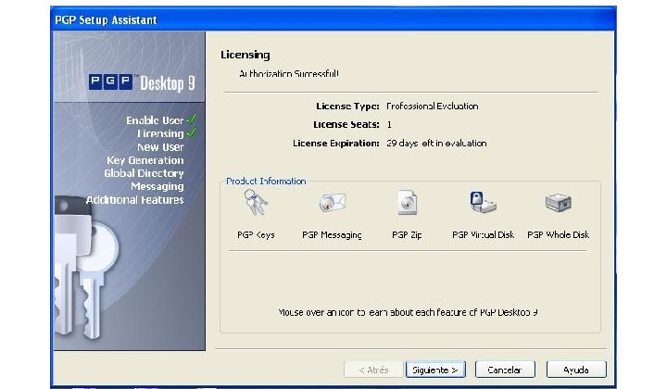Click the Cancelar button
This screenshot has width=667, height=389.
(505, 370)
